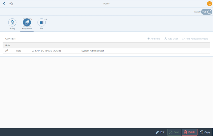
Task: Click the CONTENT heading
Action: coord(11,39)
